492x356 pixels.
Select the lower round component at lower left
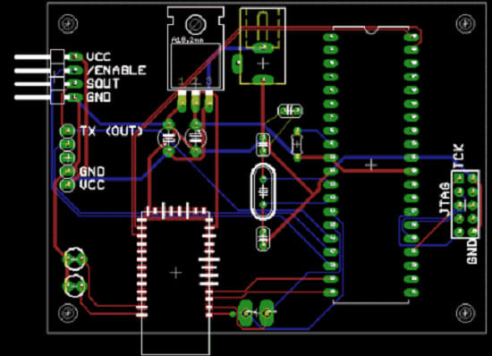(74, 285)
